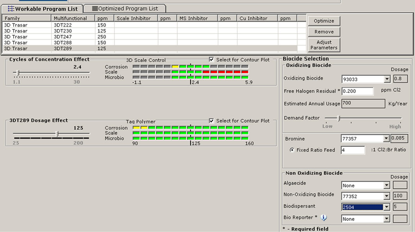Select the Fixed Ratio Feed radio button
This screenshot has width=415, height=232.
tap(292, 150)
